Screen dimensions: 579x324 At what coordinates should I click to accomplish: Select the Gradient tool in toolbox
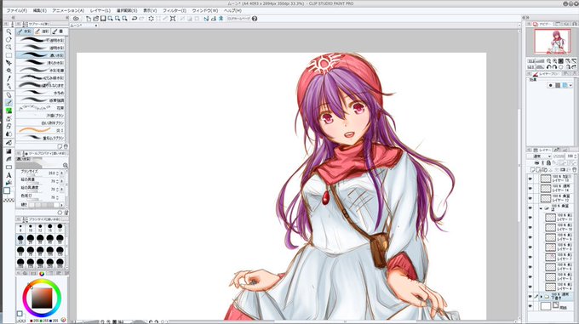9,151
